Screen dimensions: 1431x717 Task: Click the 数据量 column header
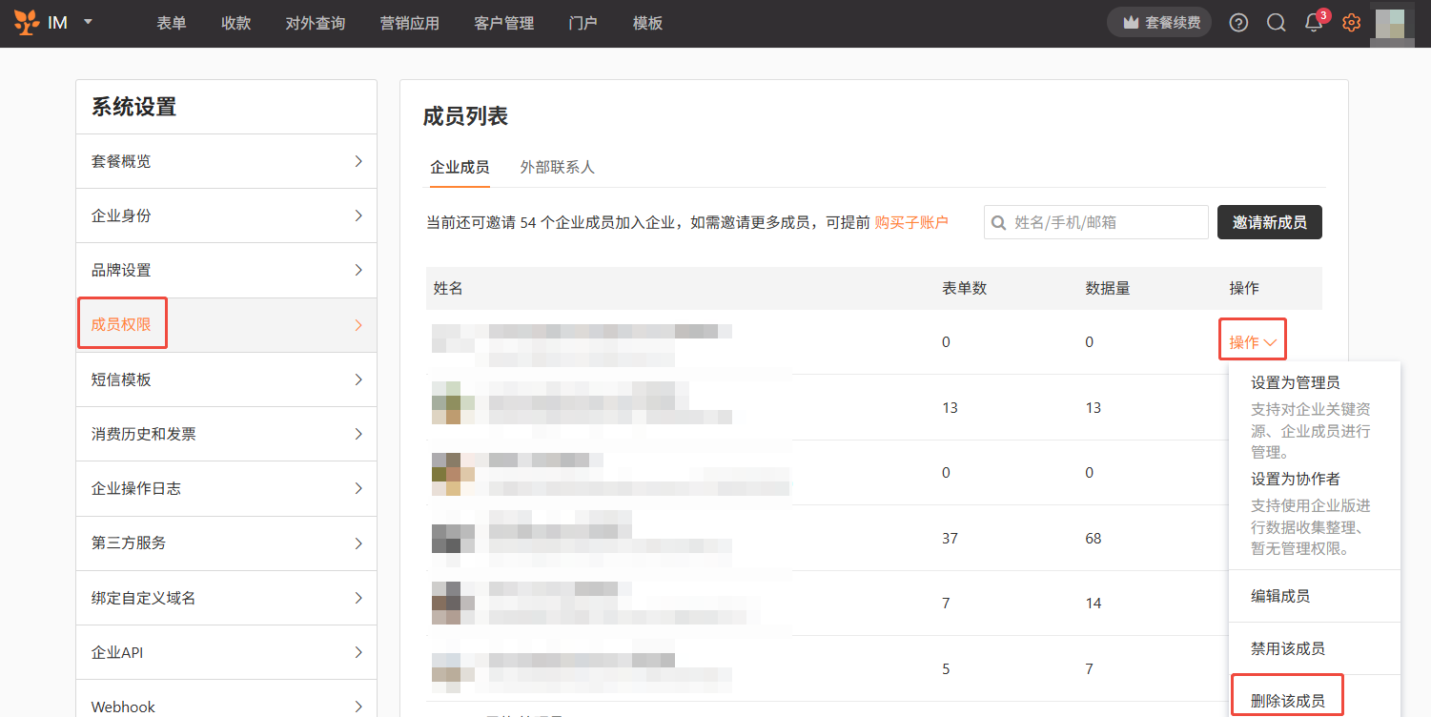(x=1108, y=288)
